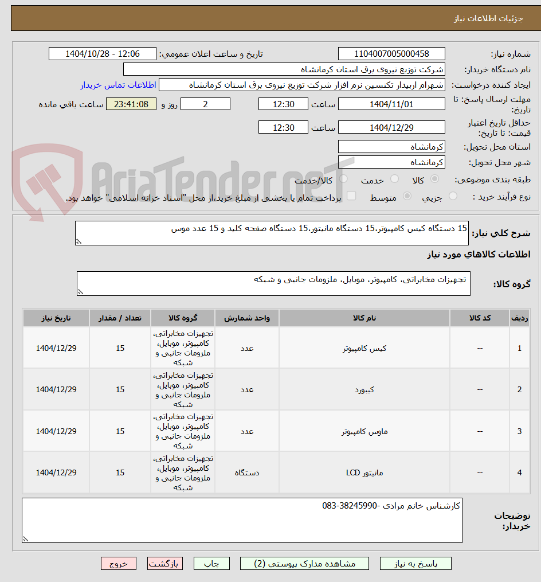This screenshot has height=582, width=541.
Task: Click the شرح کلی نیاز text area
Action: click(x=272, y=233)
